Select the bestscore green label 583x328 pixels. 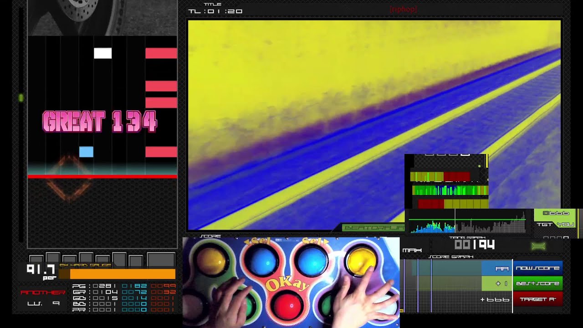click(x=537, y=283)
